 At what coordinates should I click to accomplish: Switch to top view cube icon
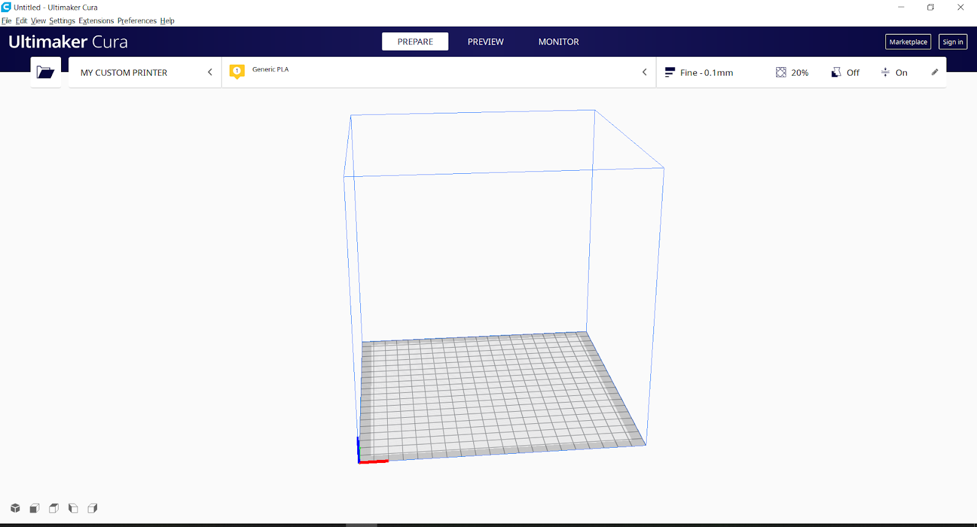pos(54,508)
